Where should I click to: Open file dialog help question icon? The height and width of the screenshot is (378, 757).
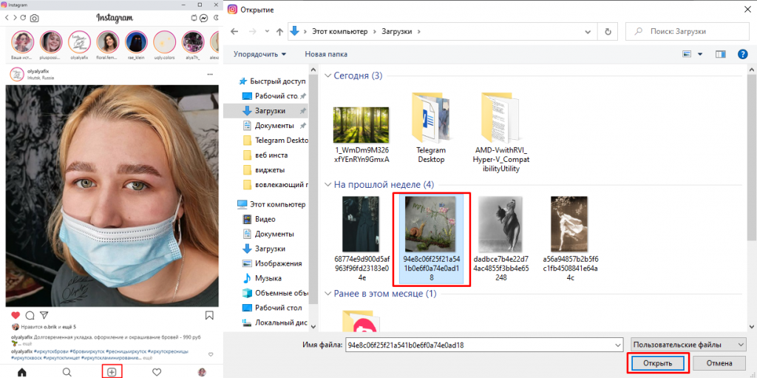pos(743,54)
